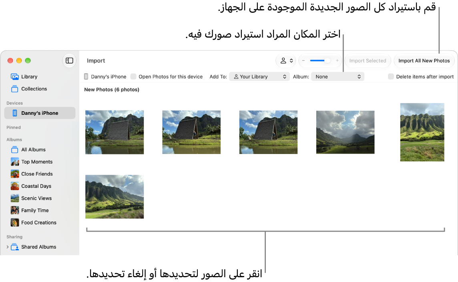Open the Album None dropdown
Viewport: 458px width, 282px height.
(337, 76)
